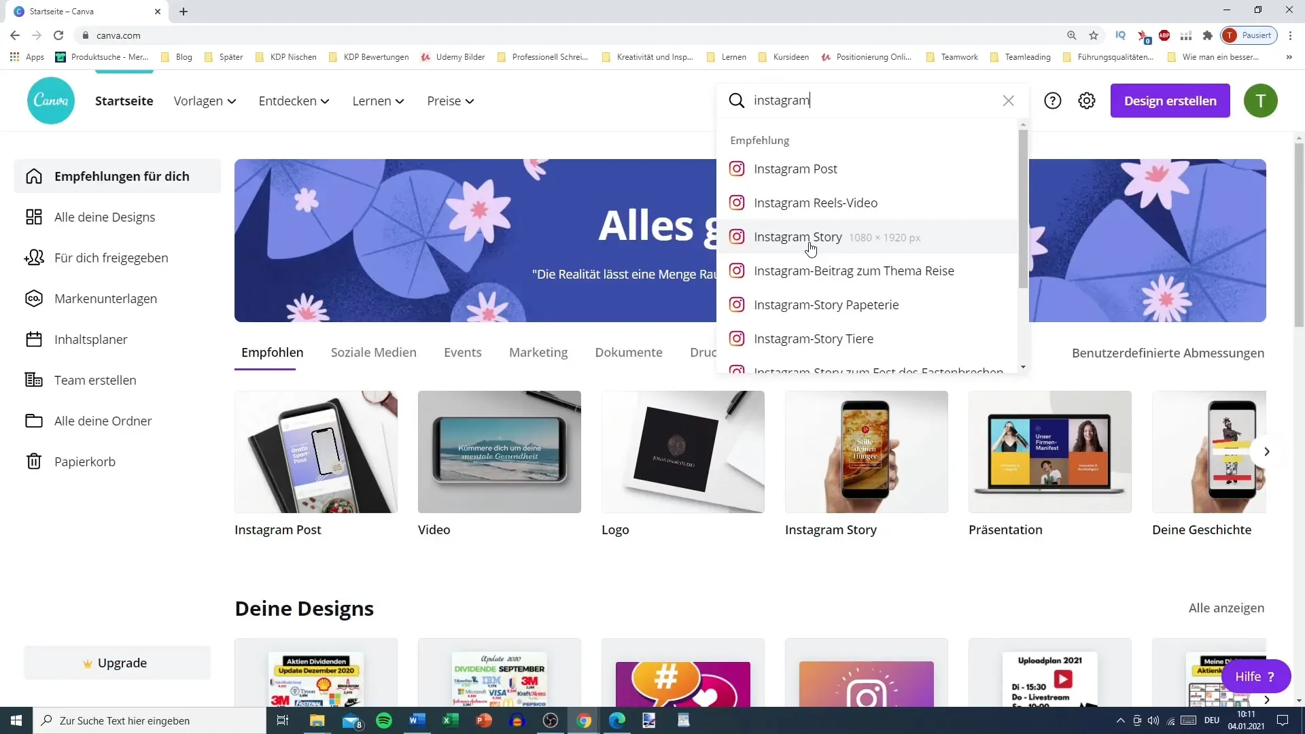Open the Uploadplan 2021 design

pyautogui.click(x=1050, y=673)
